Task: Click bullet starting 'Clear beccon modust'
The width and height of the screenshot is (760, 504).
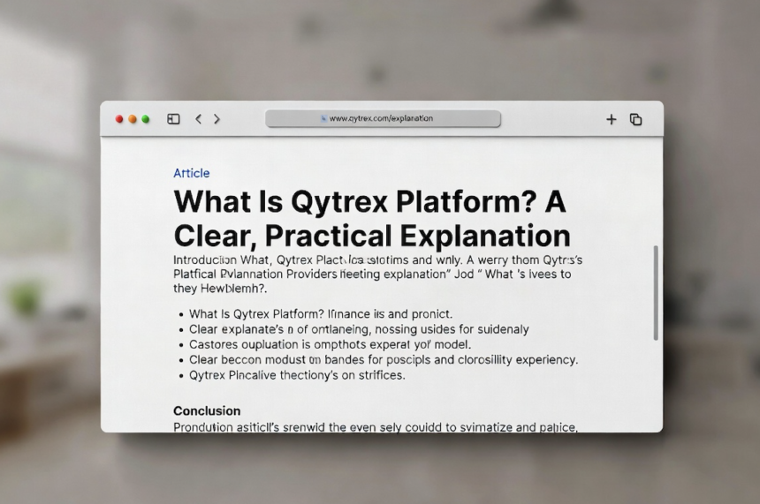Action: pos(384,360)
